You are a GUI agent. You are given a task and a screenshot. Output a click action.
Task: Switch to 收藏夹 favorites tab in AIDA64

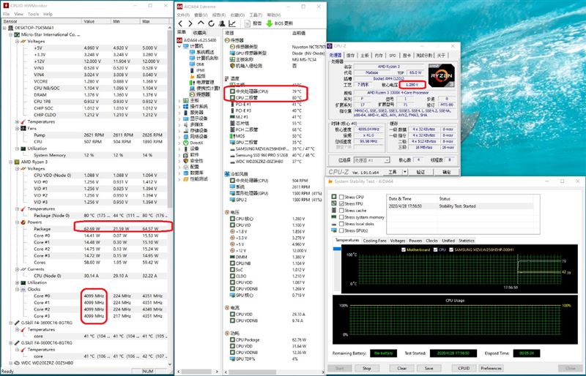click(x=200, y=33)
